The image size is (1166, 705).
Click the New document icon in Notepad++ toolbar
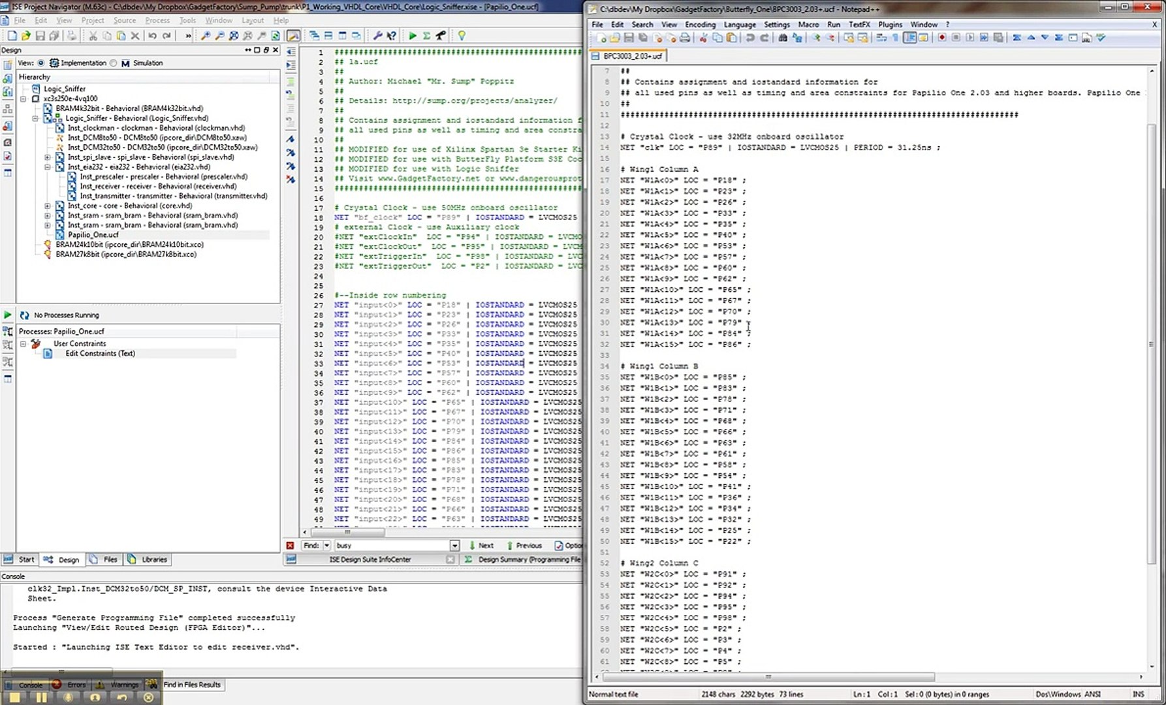(x=601, y=38)
